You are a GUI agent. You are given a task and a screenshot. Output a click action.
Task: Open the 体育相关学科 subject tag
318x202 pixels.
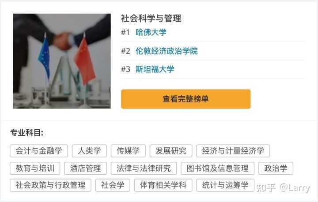click(163, 185)
